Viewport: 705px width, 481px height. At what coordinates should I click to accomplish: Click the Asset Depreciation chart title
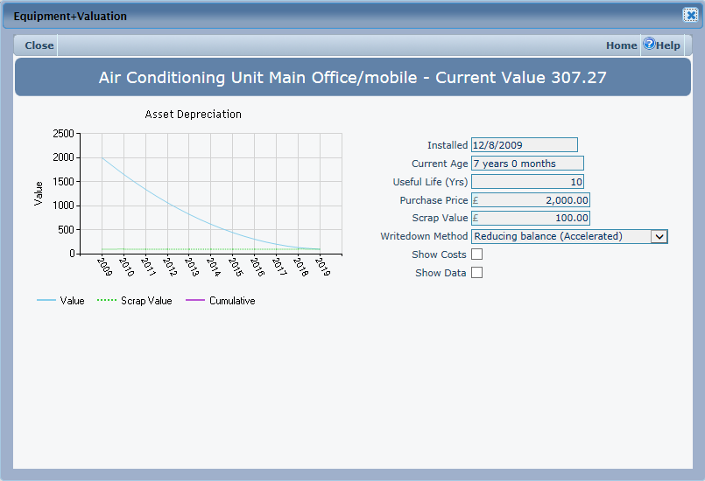[x=193, y=115]
